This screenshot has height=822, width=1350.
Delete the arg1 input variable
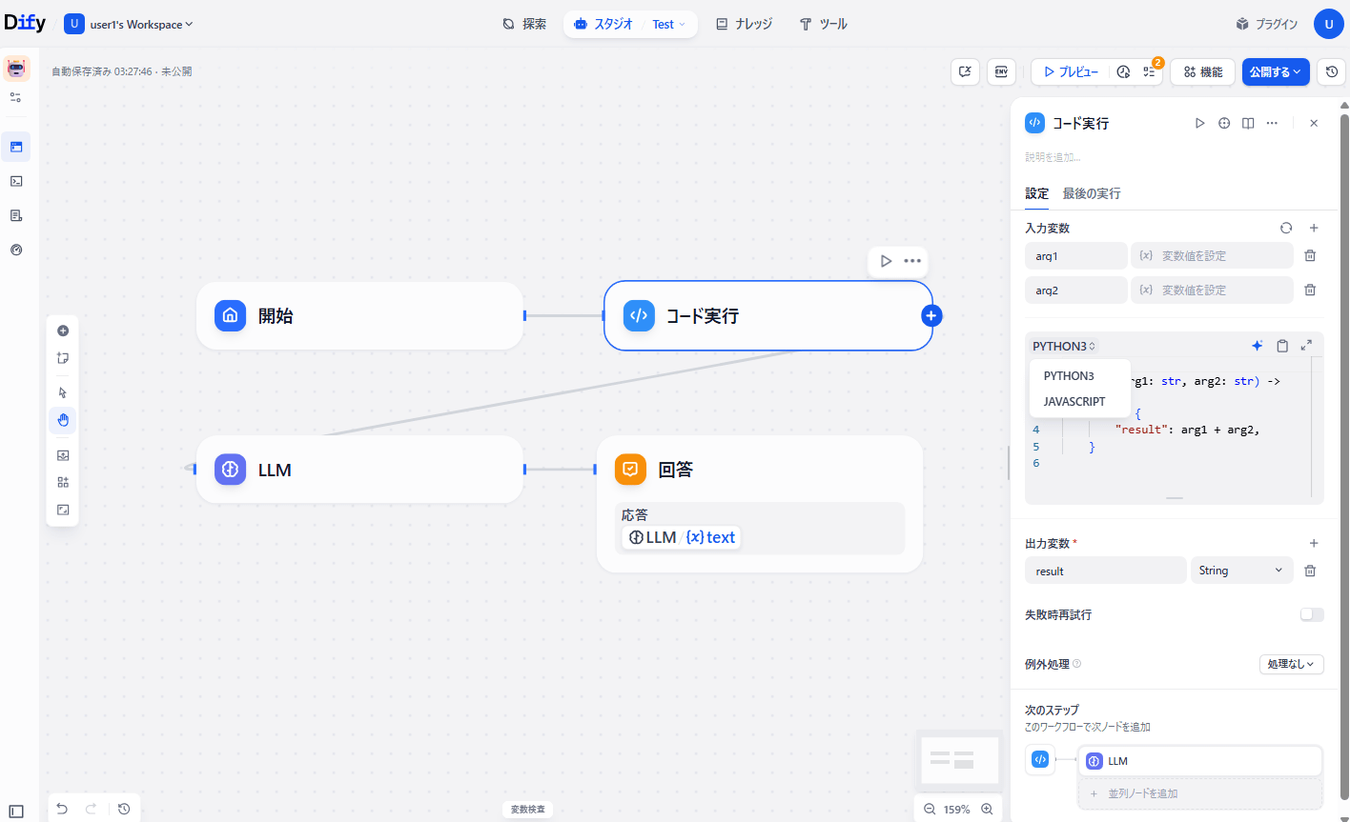1310,256
